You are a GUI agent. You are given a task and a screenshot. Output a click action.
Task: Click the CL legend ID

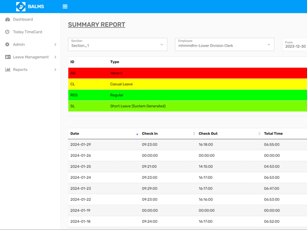click(x=72, y=84)
